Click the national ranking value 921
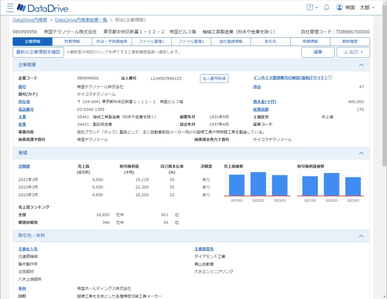Viewport: 387px width, 299px height. pyautogui.click(x=164, y=215)
